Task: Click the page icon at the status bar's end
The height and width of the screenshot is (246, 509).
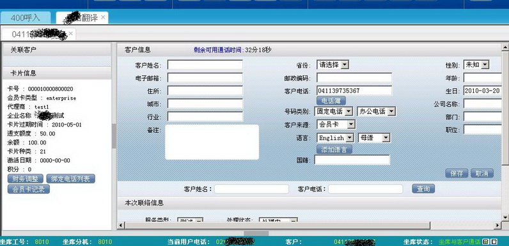Action: [x=494, y=242]
